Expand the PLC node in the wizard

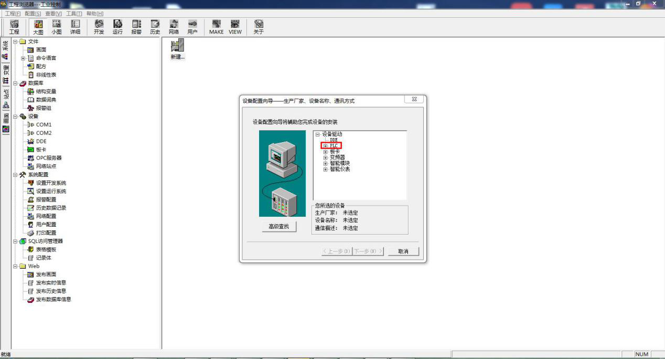pos(326,146)
